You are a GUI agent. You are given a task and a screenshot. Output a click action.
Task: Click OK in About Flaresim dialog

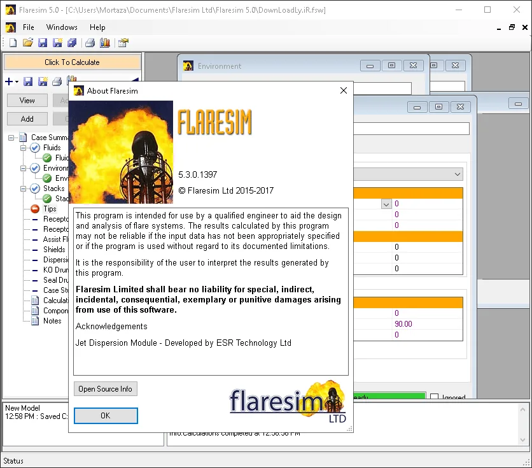[106, 416]
